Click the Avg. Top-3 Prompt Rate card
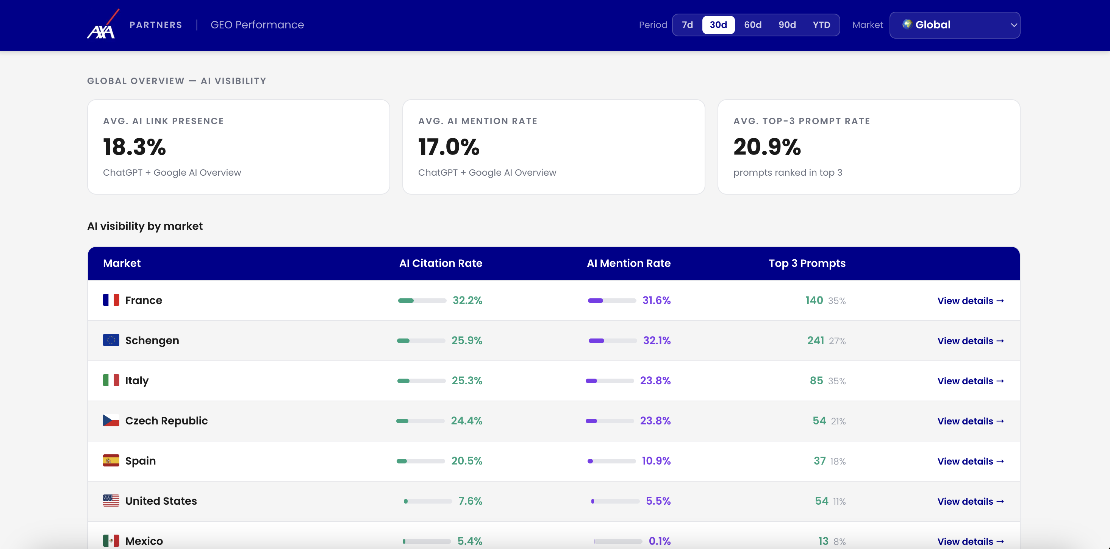Screen dimensions: 1110x549 (869, 147)
